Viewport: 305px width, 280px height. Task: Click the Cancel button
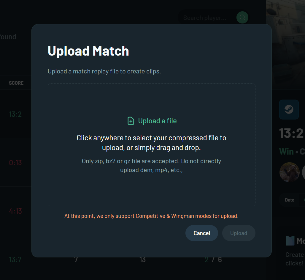tap(202, 233)
